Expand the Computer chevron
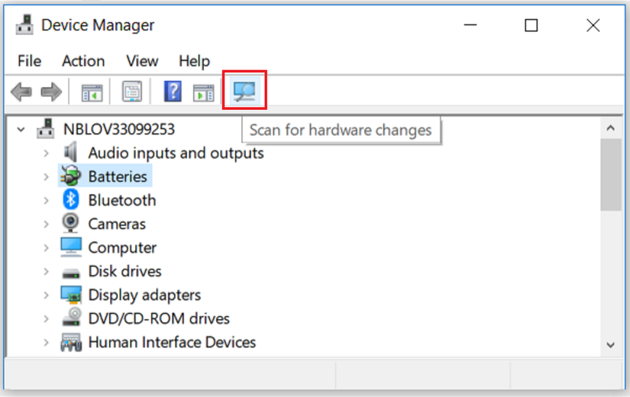This screenshot has width=630, height=397. pos(47,248)
